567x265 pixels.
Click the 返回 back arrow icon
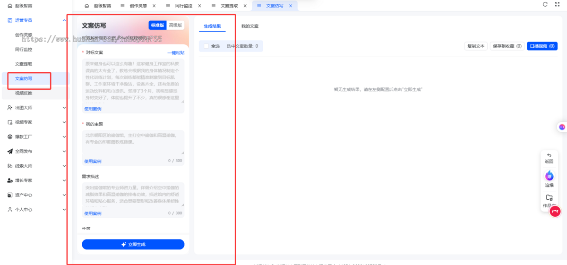(x=549, y=155)
